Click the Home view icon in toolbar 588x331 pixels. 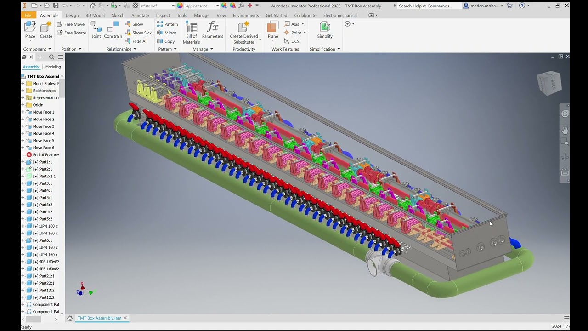93,6
